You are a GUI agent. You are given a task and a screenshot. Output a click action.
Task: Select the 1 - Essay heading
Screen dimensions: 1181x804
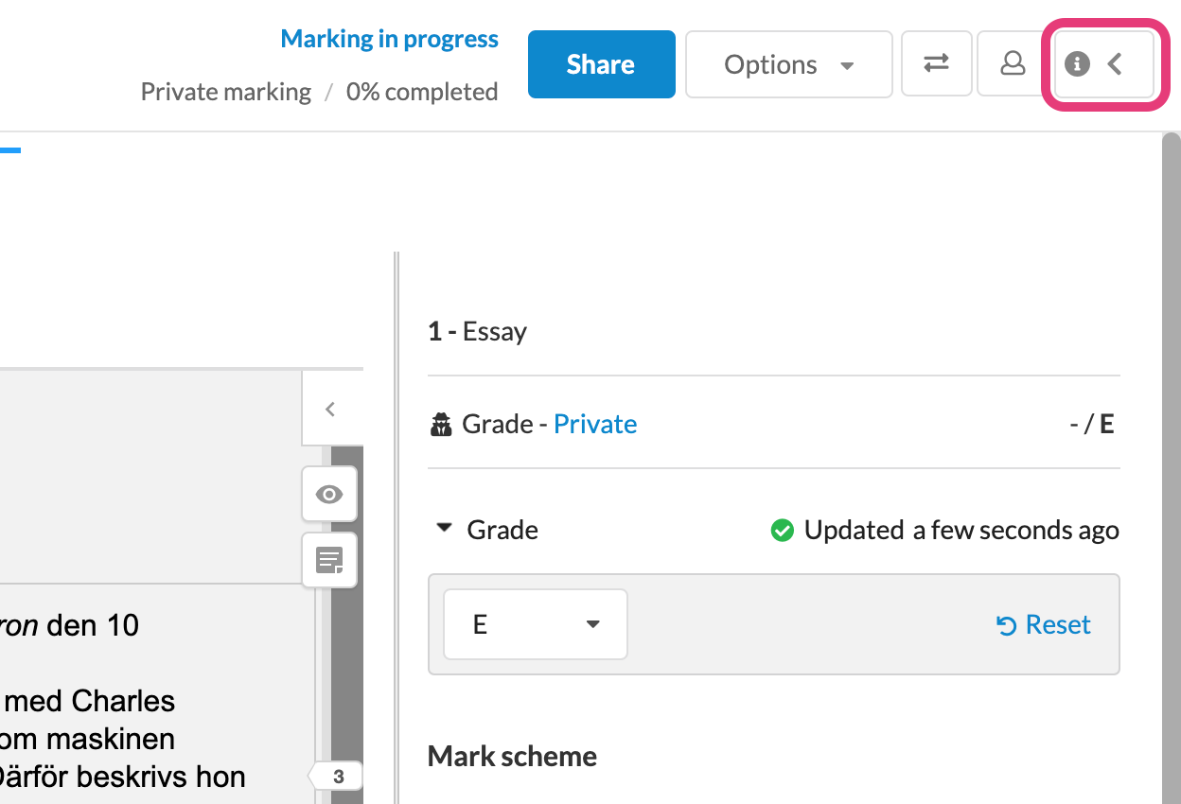click(478, 331)
